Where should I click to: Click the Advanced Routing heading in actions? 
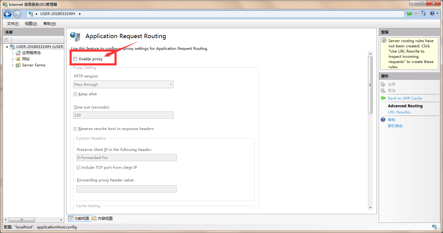pyautogui.click(x=405, y=106)
